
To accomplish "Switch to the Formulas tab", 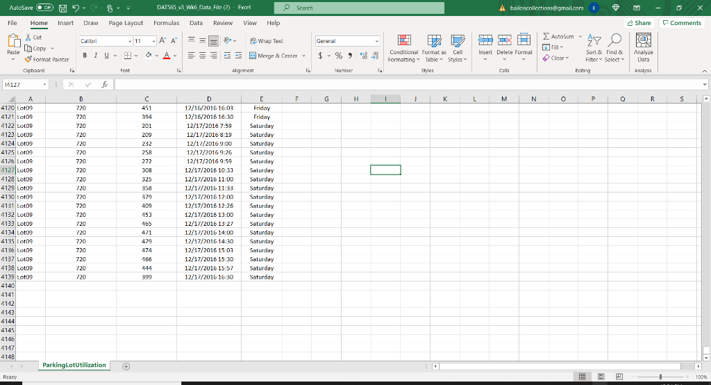I will pos(167,23).
